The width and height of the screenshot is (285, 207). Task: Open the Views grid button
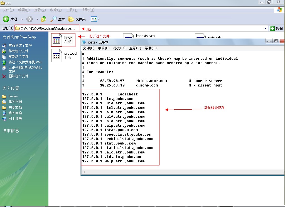click(x=94, y=19)
